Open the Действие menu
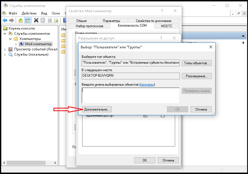This screenshot has width=248, height=174. 29,13
